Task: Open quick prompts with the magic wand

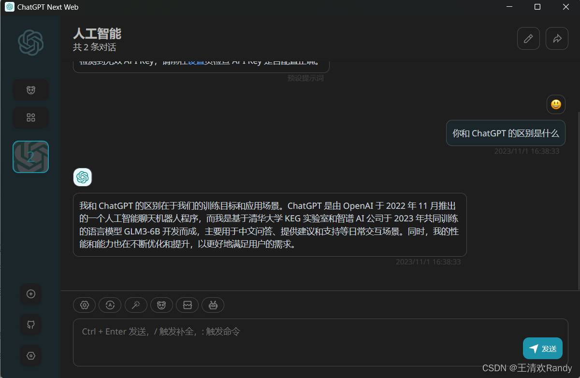Action: pos(136,305)
